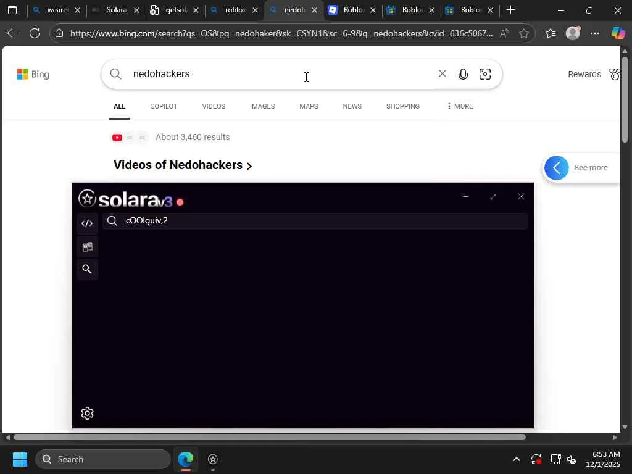Switch to the 'roblox' search browser tab

[x=235, y=10]
